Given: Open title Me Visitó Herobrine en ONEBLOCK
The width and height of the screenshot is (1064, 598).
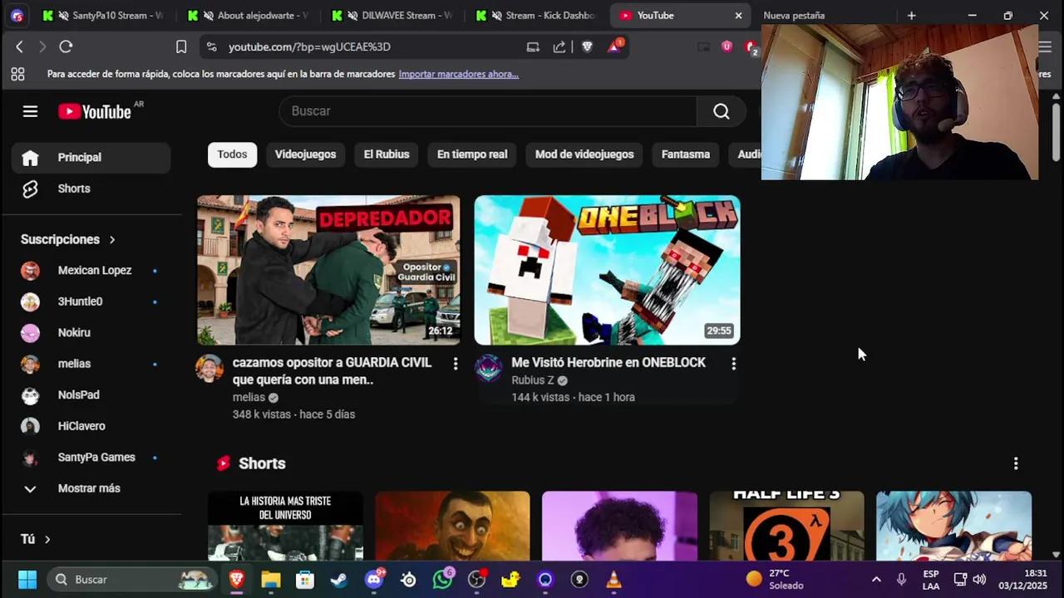Looking at the screenshot, I should click(608, 363).
